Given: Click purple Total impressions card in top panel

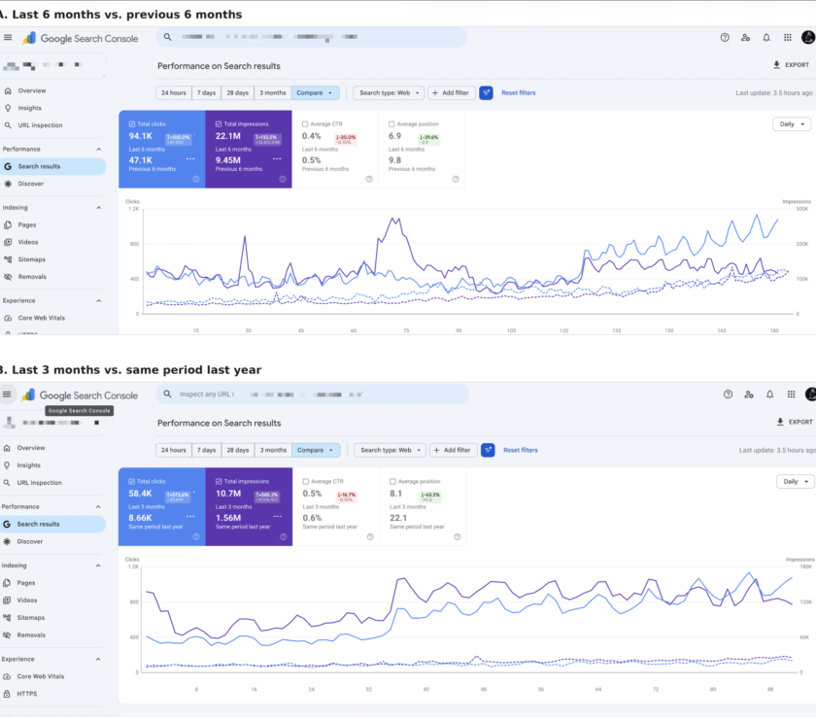Looking at the screenshot, I should (x=249, y=149).
